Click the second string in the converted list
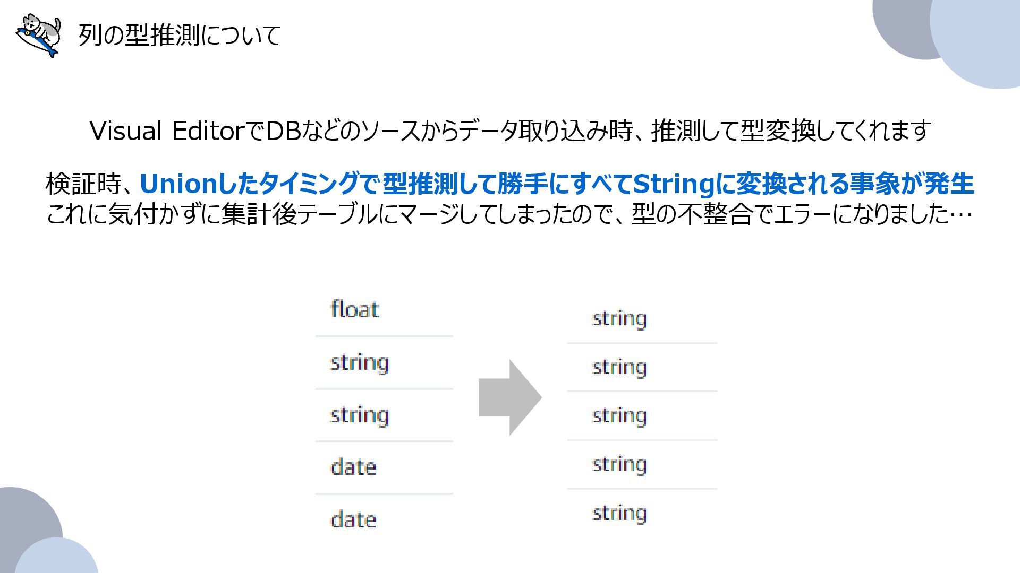 click(x=619, y=367)
